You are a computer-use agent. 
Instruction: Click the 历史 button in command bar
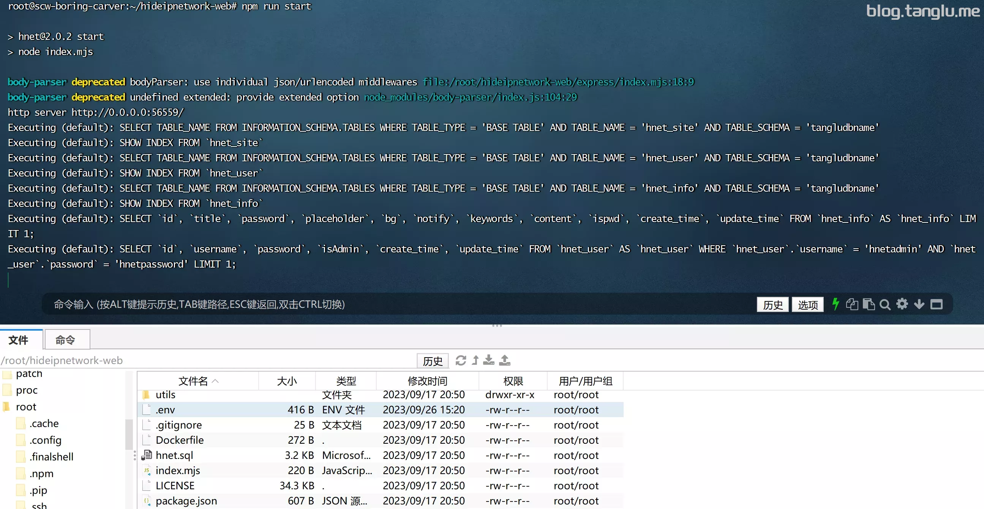pyautogui.click(x=772, y=305)
